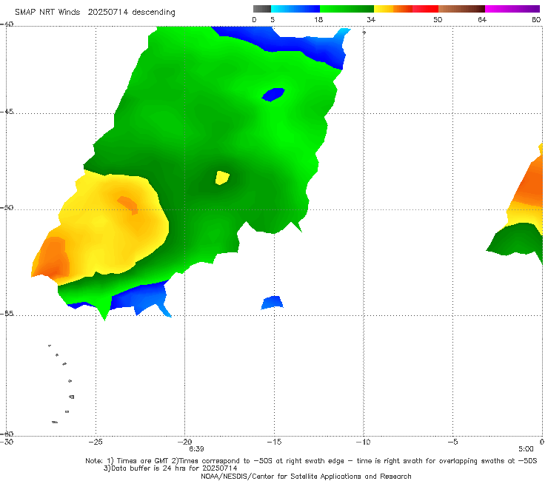Click the latitude label '-50'

click(x=7, y=207)
